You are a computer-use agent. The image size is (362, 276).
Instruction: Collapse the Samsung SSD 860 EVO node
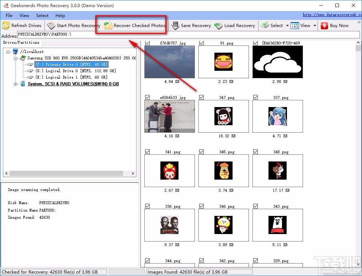click(15, 58)
